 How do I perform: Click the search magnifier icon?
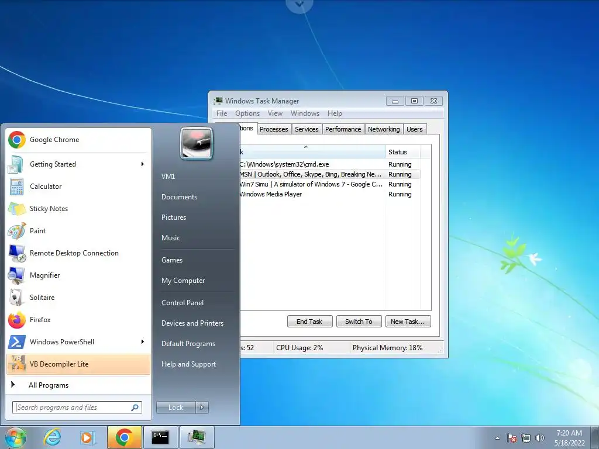135,407
